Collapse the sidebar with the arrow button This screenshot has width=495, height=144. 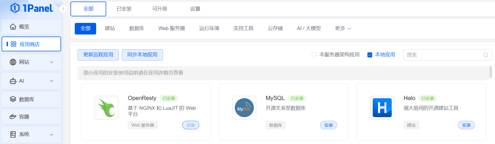[x=63, y=9]
